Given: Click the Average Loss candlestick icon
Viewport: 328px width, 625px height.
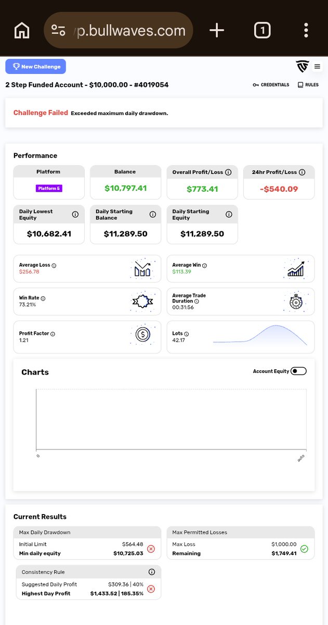Looking at the screenshot, I should coord(142,269).
